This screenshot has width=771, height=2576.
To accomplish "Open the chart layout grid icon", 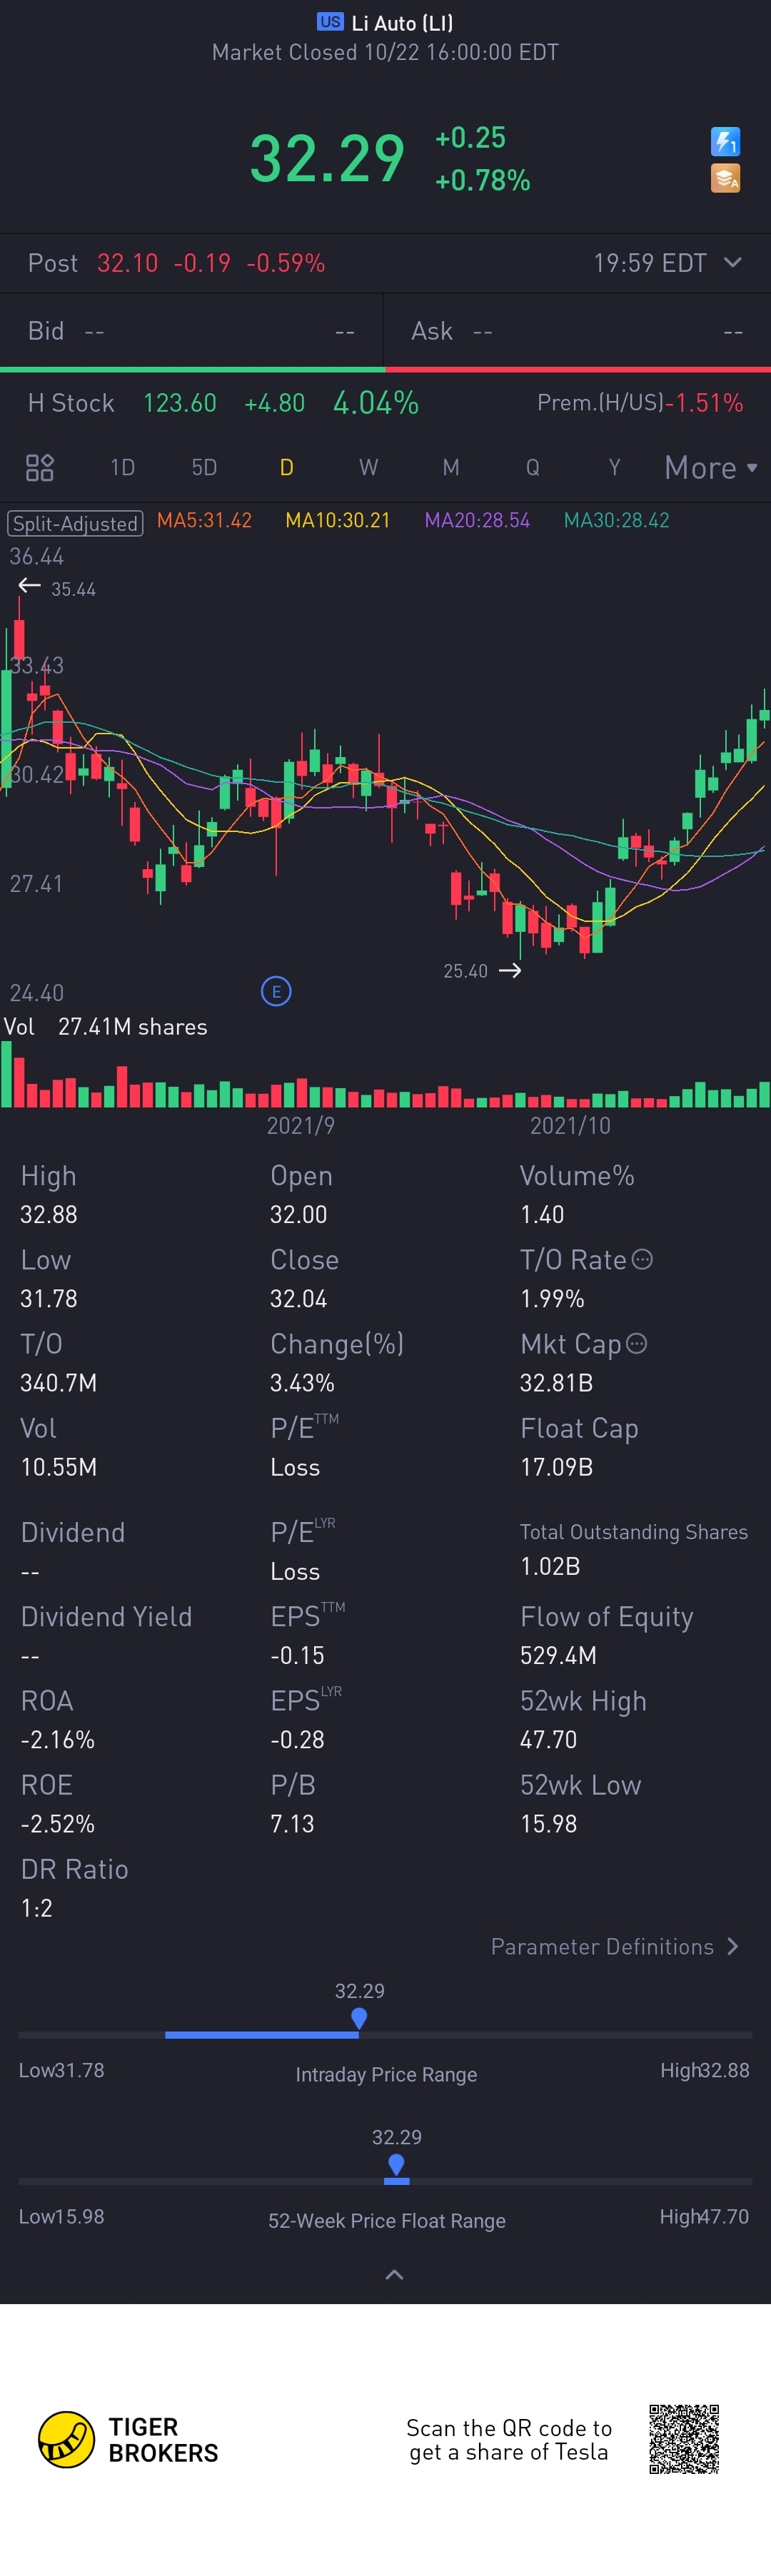I will coord(39,467).
